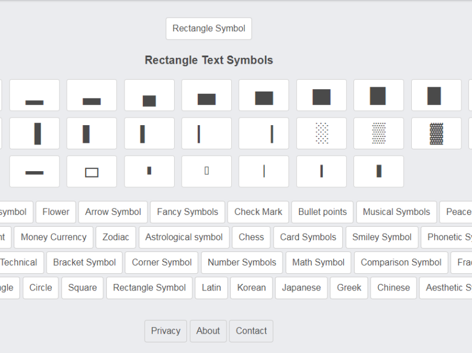
Task: Copy the hollow horizontal rectangle outline symbol
Action: (x=91, y=172)
